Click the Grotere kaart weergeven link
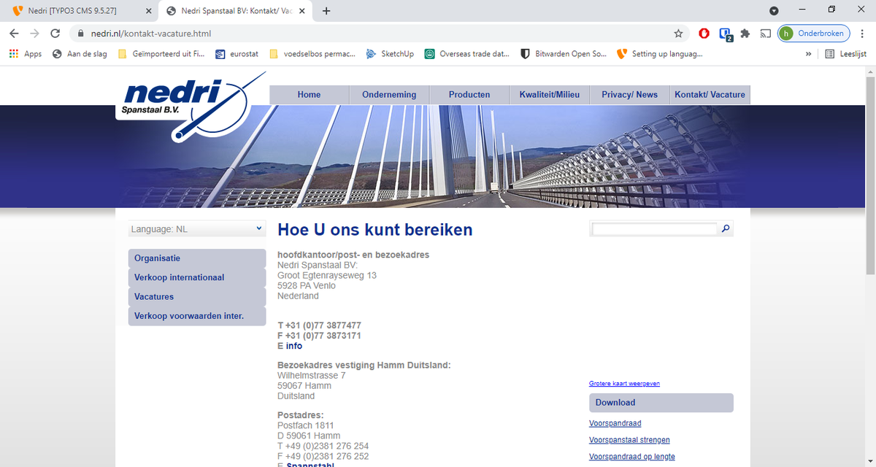Viewport: 876px width, 467px height. [x=624, y=383]
